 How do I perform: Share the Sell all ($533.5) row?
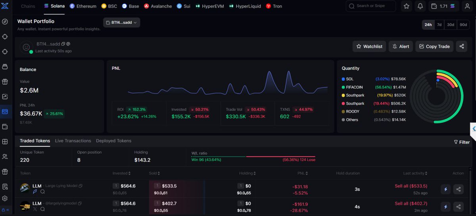click(x=459, y=189)
